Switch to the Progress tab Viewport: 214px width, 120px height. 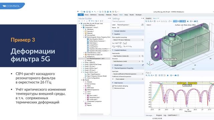point(159,115)
